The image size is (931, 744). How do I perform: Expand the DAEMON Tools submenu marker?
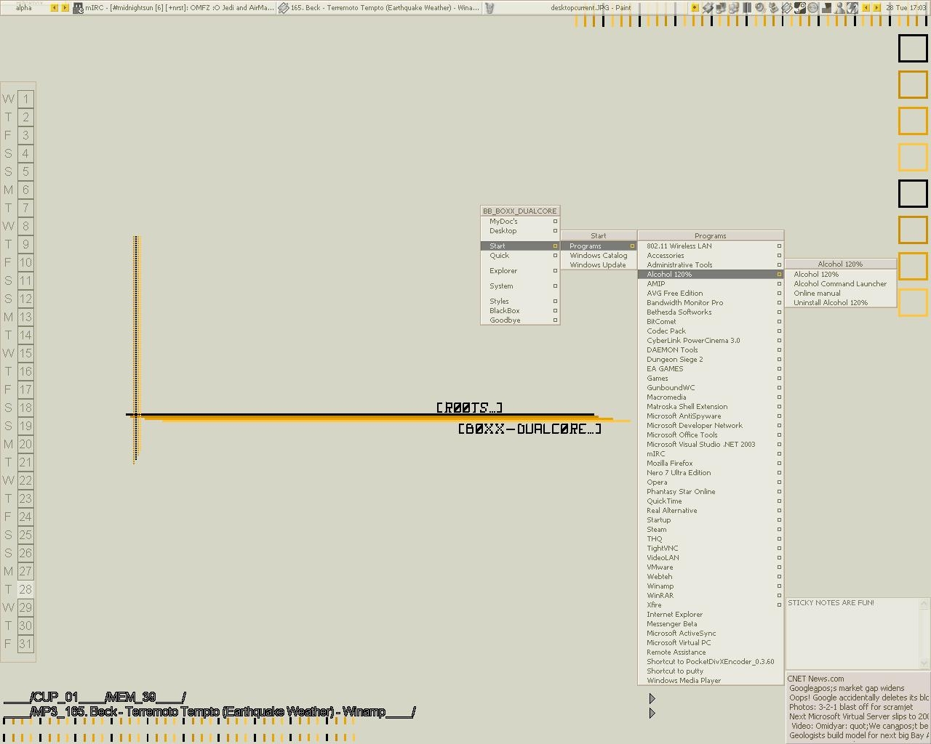[x=779, y=350]
